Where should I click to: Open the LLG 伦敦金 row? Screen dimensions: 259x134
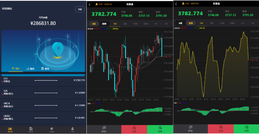(43, 80)
